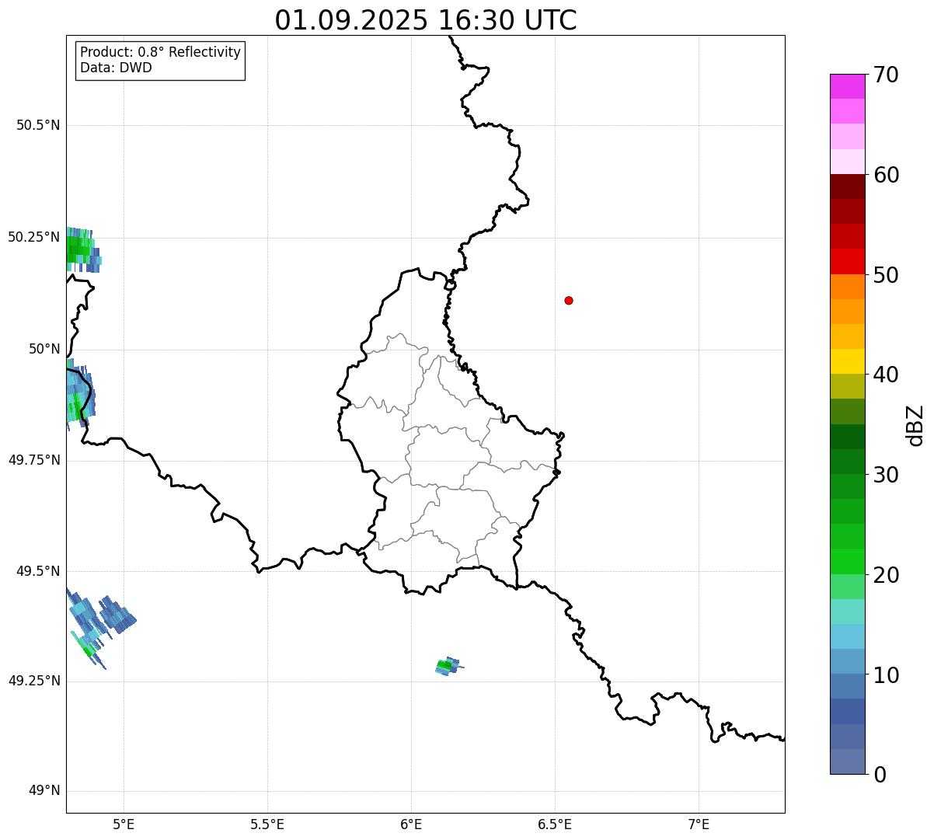Click the colorbar tick label 50

point(886,275)
